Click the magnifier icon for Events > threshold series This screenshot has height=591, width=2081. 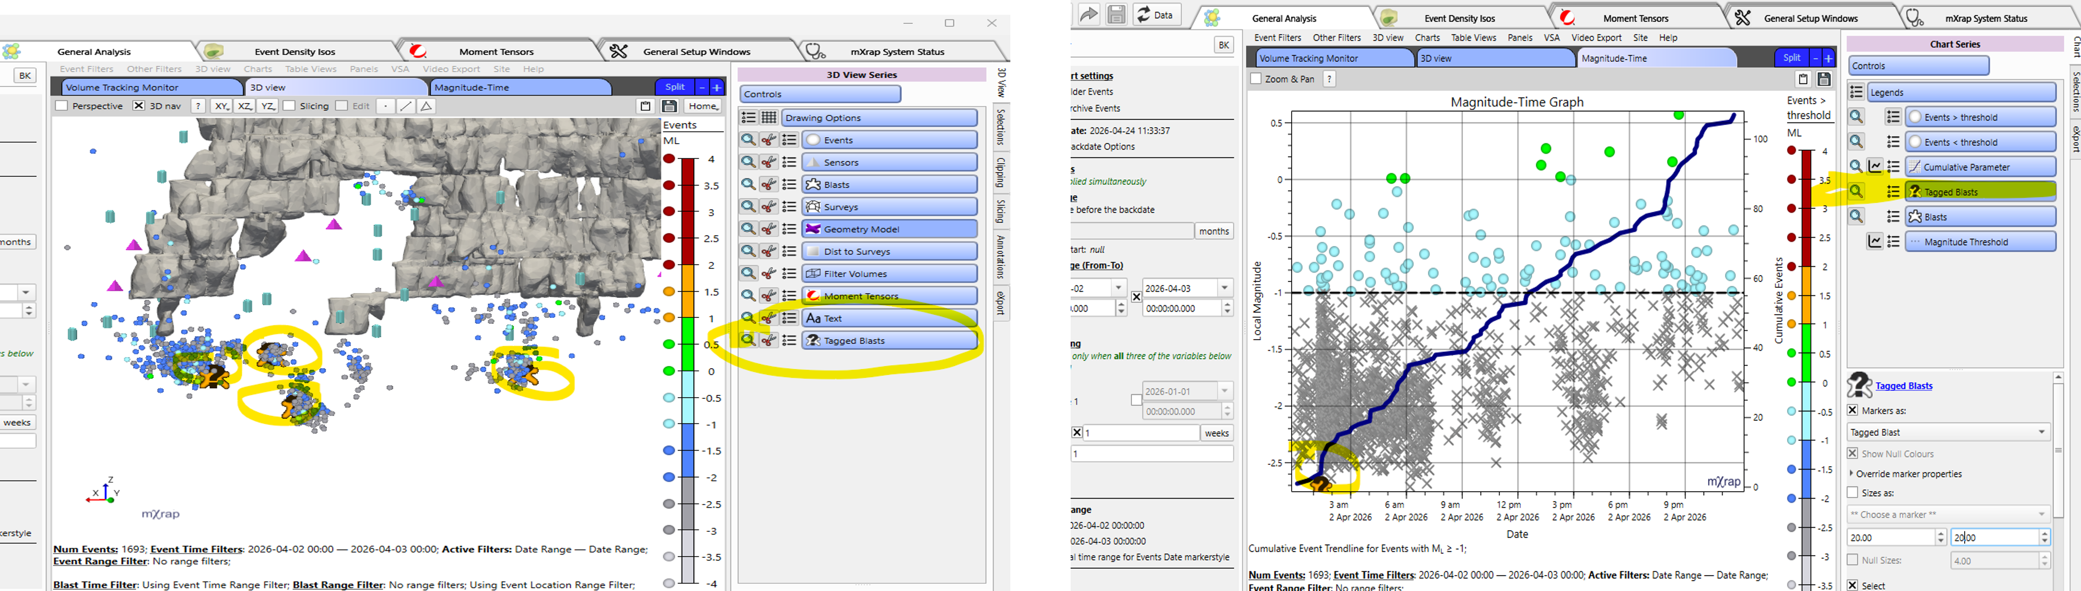1856,117
